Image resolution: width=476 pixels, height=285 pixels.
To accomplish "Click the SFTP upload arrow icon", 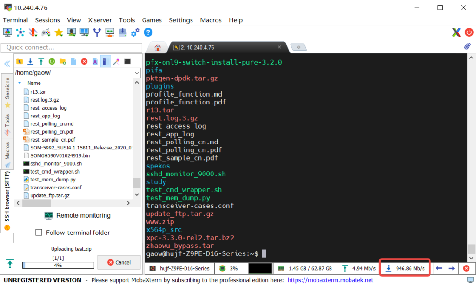I will pos(41,61).
